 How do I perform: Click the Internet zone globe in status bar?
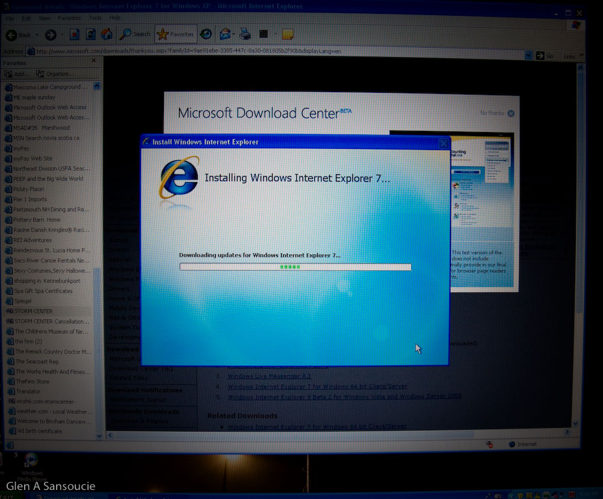point(512,444)
